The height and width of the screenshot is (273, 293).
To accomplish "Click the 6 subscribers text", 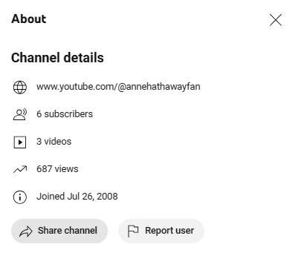I will [x=65, y=114].
